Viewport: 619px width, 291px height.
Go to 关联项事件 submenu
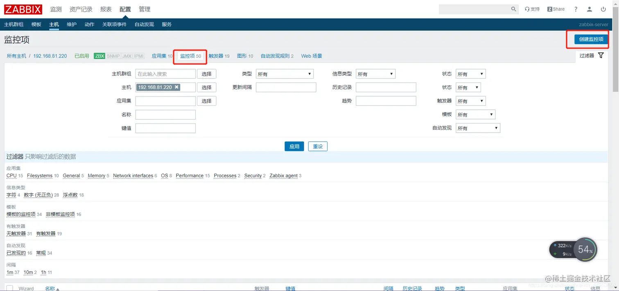[115, 24]
